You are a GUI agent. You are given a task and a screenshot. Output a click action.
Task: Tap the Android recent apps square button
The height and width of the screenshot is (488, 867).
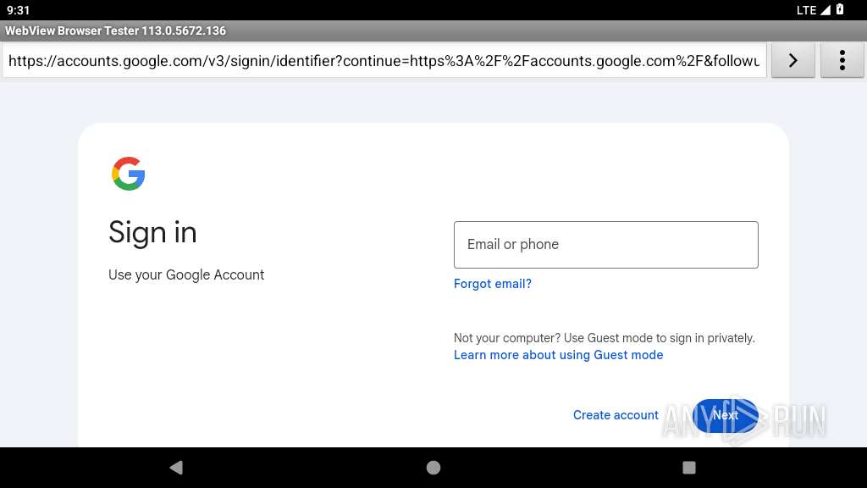point(689,468)
